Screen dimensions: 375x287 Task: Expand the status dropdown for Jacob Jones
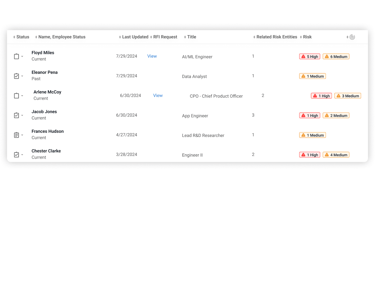tap(22, 116)
